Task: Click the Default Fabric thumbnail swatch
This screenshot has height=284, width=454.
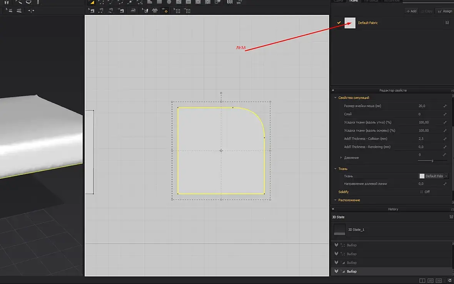Action: coord(350,23)
